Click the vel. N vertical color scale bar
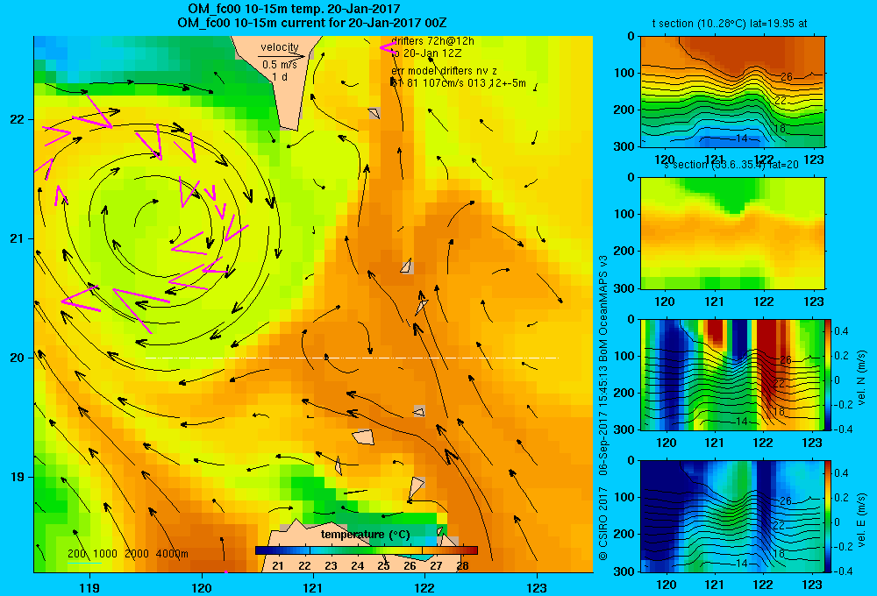This screenshot has width=877, height=596. (829, 374)
